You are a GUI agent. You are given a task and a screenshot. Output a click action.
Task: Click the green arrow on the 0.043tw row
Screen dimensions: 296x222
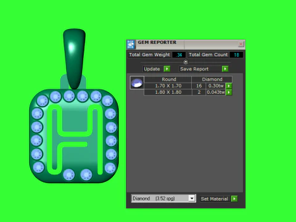[229, 92]
